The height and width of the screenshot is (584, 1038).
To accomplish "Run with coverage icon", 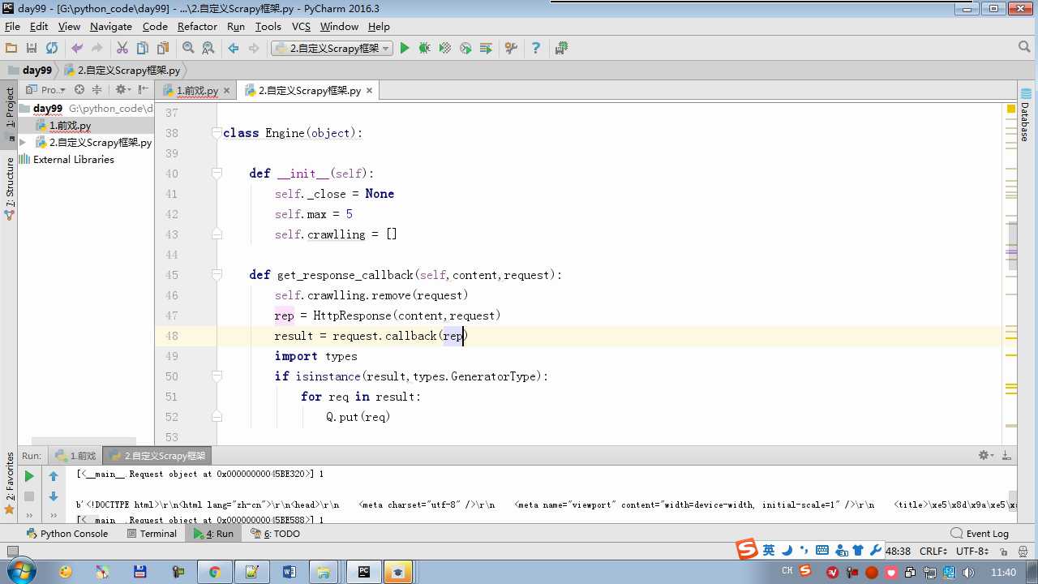I will (x=445, y=49).
